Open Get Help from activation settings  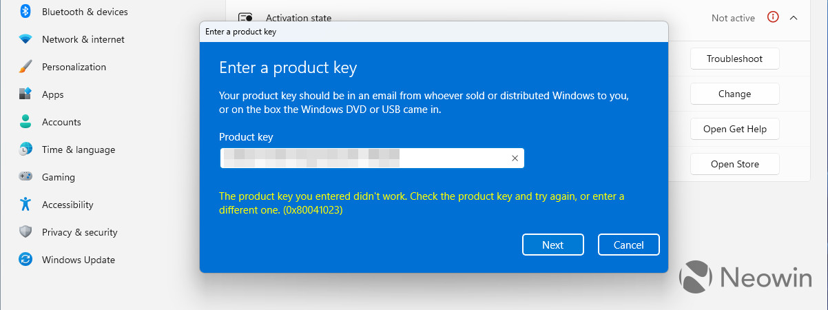(x=734, y=129)
